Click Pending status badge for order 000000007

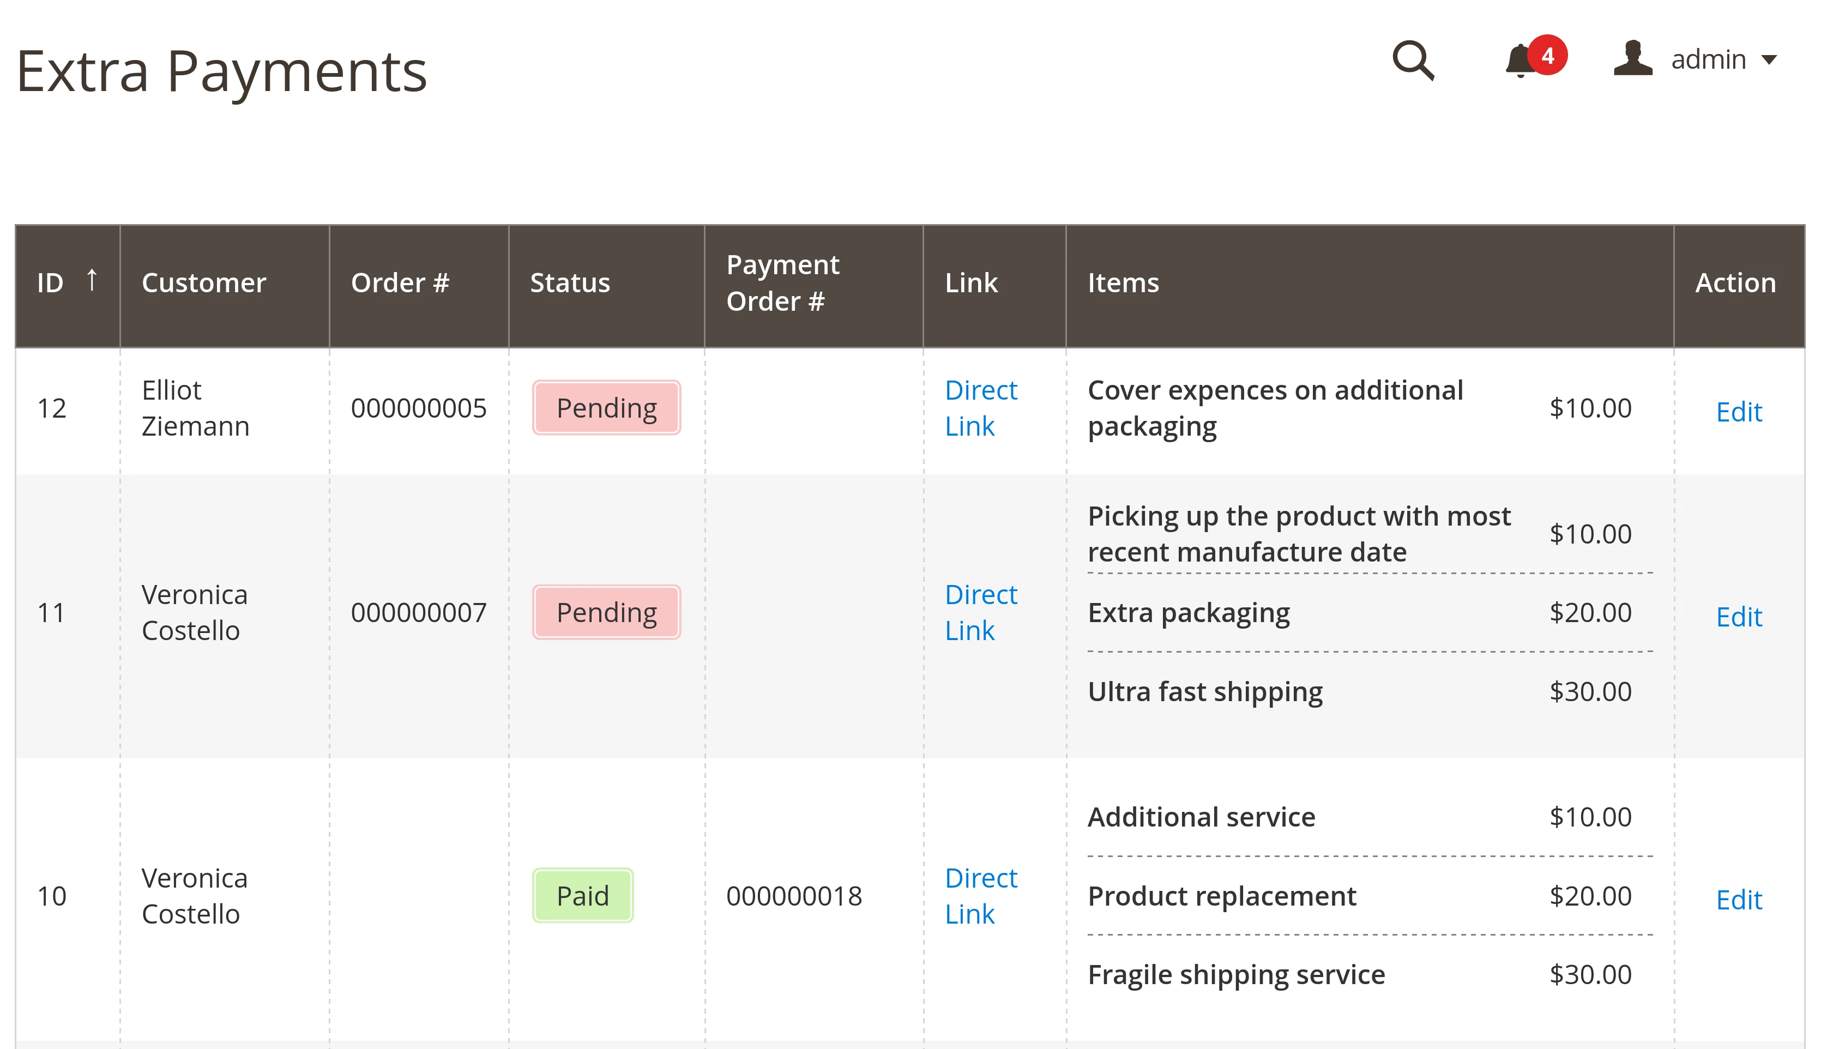(607, 613)
